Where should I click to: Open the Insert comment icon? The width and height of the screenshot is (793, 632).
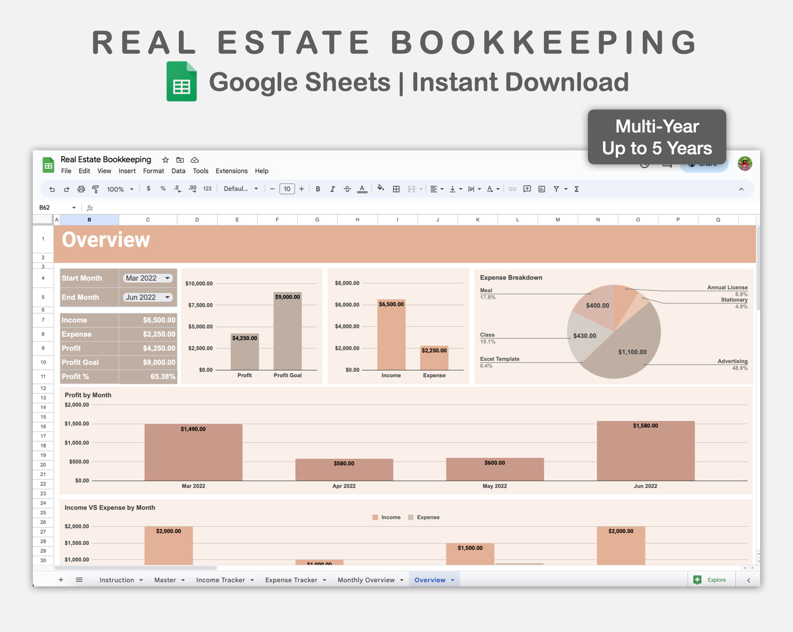pos(527,189)
